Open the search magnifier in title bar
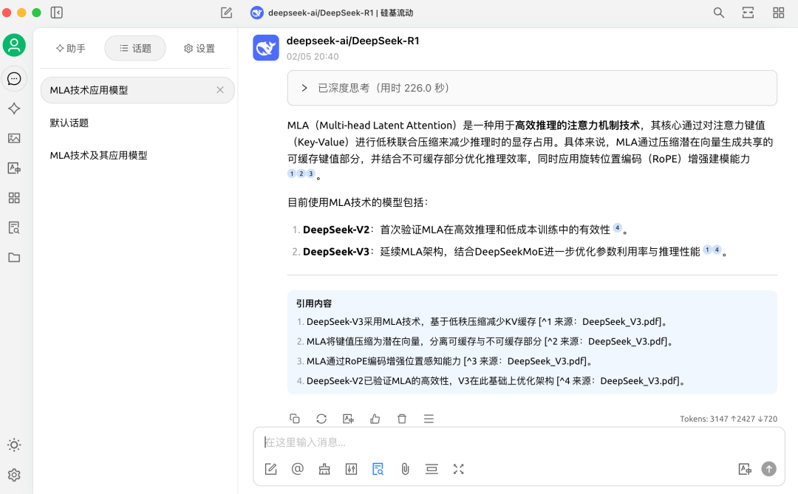This screenshot has height=494, width=798. 719,13
